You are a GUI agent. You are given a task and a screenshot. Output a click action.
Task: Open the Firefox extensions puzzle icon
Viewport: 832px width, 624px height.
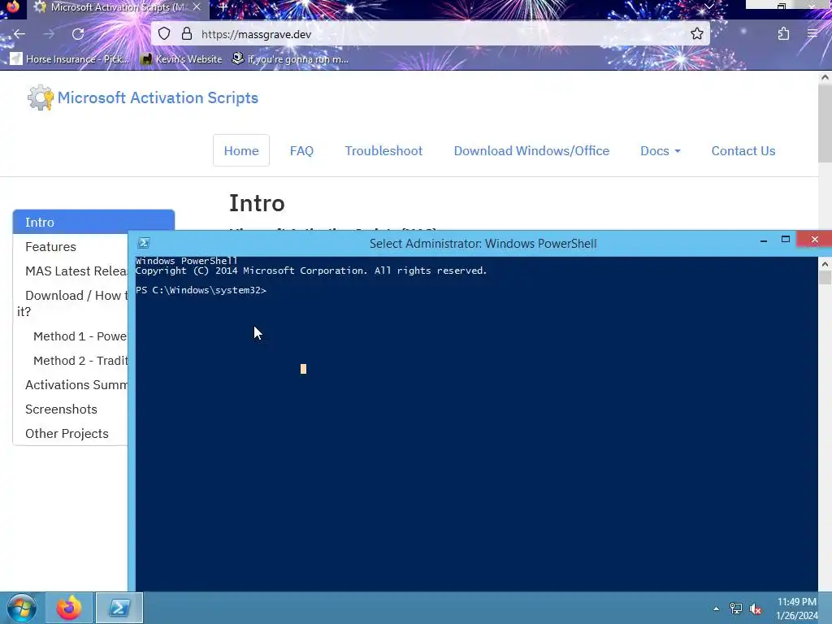784,34
